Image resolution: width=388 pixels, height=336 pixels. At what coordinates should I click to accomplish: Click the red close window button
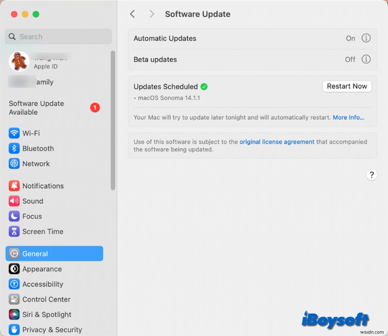coord(14,14)
